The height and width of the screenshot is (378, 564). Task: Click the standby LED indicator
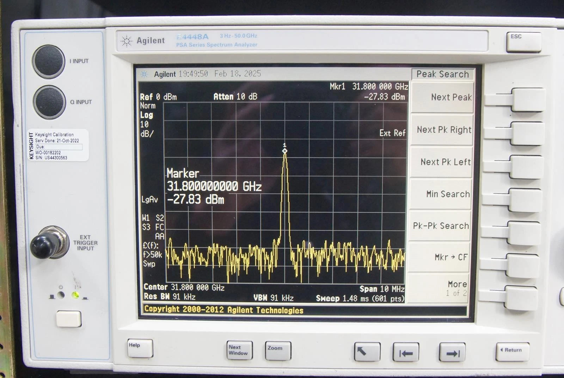tap(61, 295)
